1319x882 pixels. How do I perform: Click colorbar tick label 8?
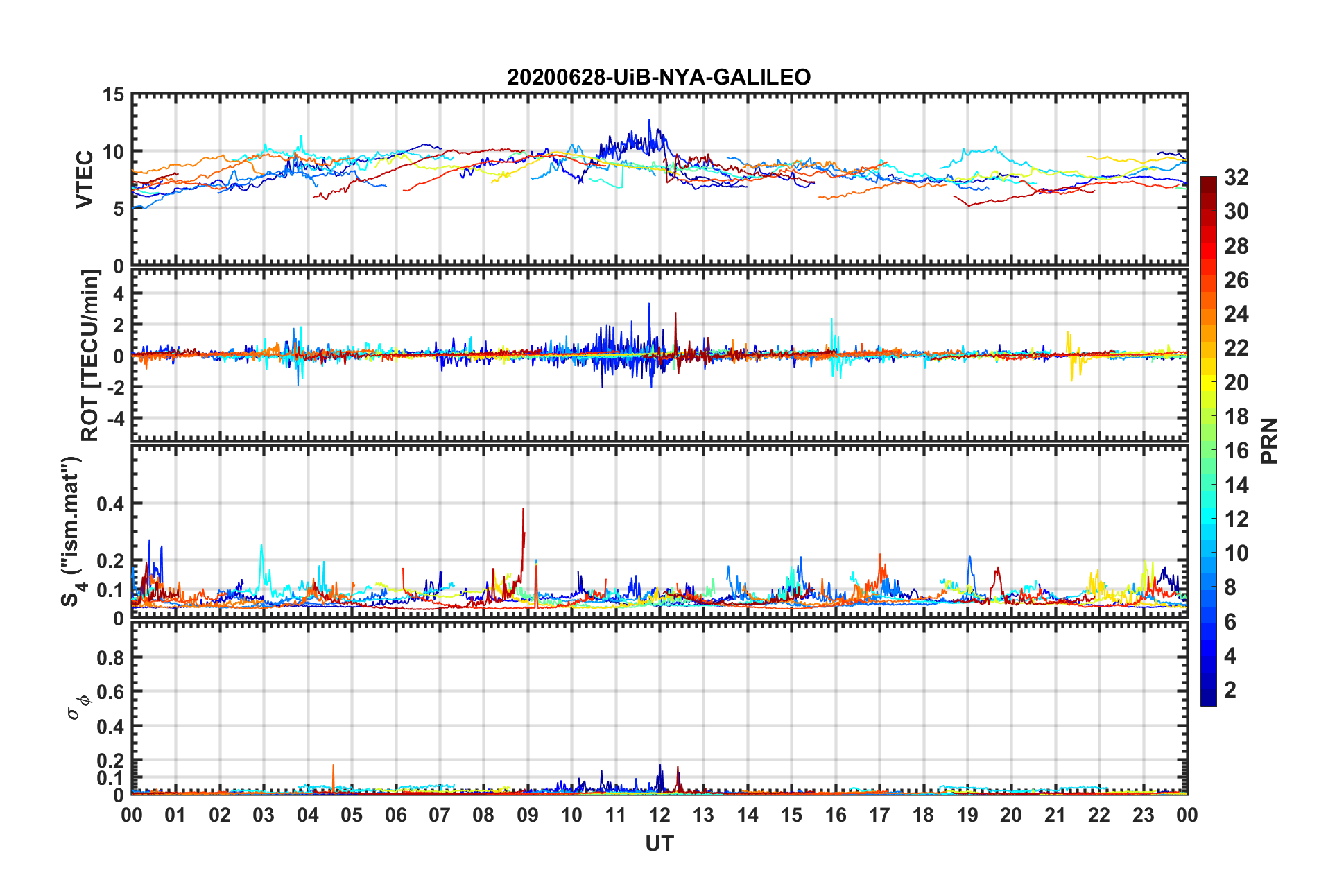[x=1230, y=587]
